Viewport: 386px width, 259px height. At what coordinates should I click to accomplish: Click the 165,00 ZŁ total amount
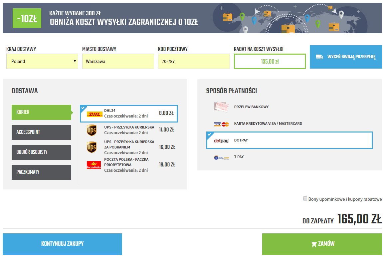pyautogui.click(x=359, y=219)
